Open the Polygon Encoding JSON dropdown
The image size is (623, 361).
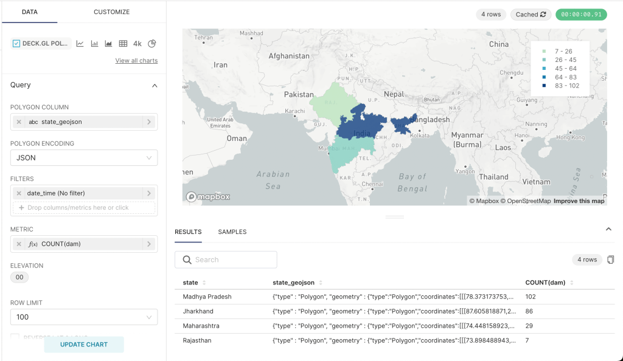tap(84, 158)
